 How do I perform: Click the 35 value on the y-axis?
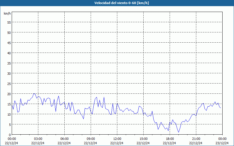[x=9, y=63]
